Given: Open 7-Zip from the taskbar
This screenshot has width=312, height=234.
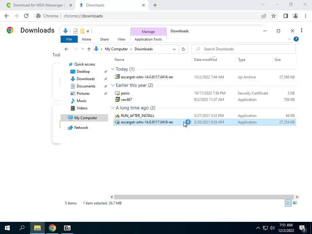Looking at the screenshot, I should point(67,228).
